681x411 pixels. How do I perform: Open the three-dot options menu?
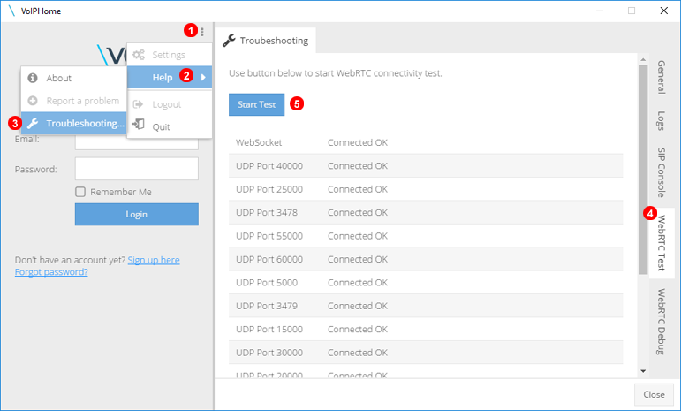202,32
